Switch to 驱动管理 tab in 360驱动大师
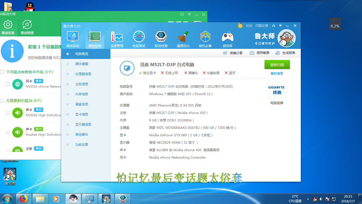The width and height of the screenshot is (362, 204). pyautogui.click(x=27, y=27)
